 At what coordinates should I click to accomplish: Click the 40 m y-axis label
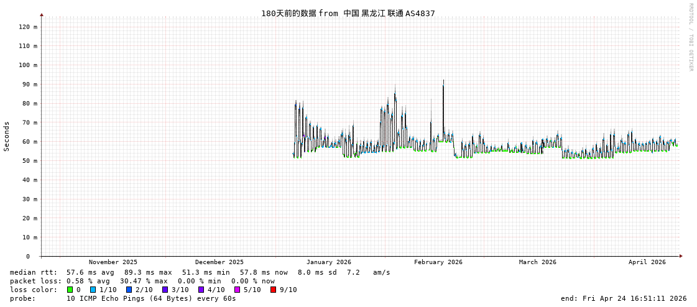tap(30, 180)
